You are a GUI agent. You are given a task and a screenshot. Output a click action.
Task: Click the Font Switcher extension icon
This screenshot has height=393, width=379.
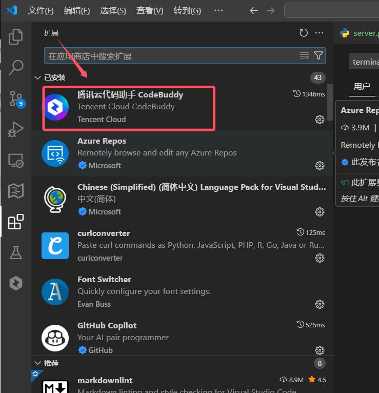tap(55, 292)
